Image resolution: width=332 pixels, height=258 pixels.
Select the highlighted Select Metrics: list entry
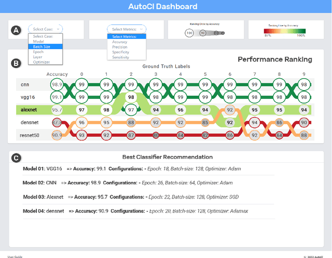pos(127,37)
